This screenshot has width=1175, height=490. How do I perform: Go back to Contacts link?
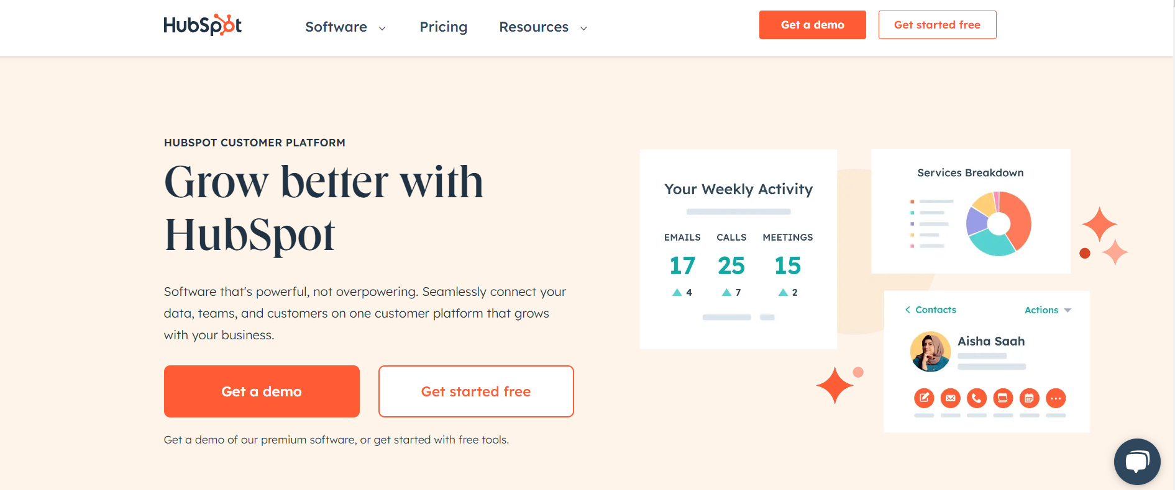[x=930, y=310]
